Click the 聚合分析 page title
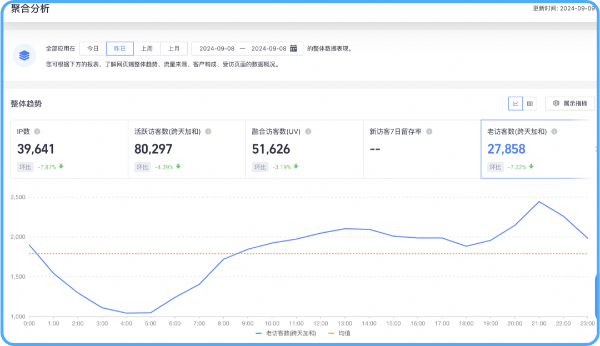 click(x=30, y=8)
